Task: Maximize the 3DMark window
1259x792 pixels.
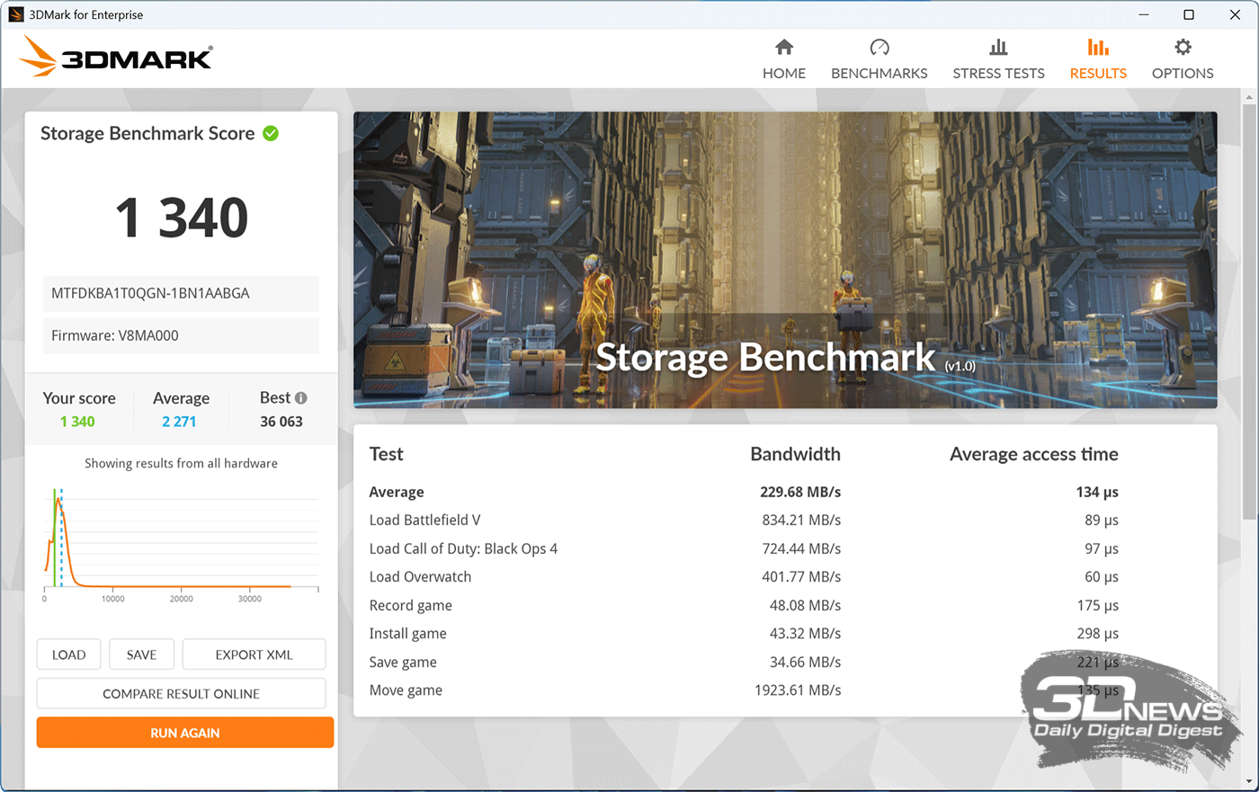Action: (1189, 14)
